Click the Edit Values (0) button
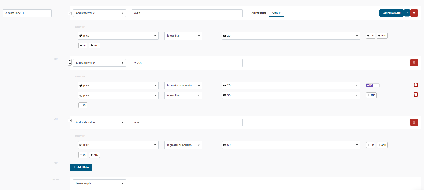This screenshot has width=424, height=190. (x=391, y=13)
